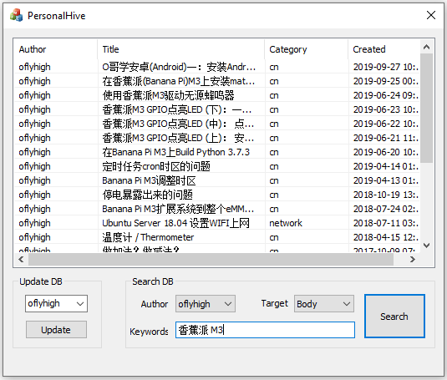Click the vertical scrollbar down arrow
Screen dimensions: 447x380
426,246
